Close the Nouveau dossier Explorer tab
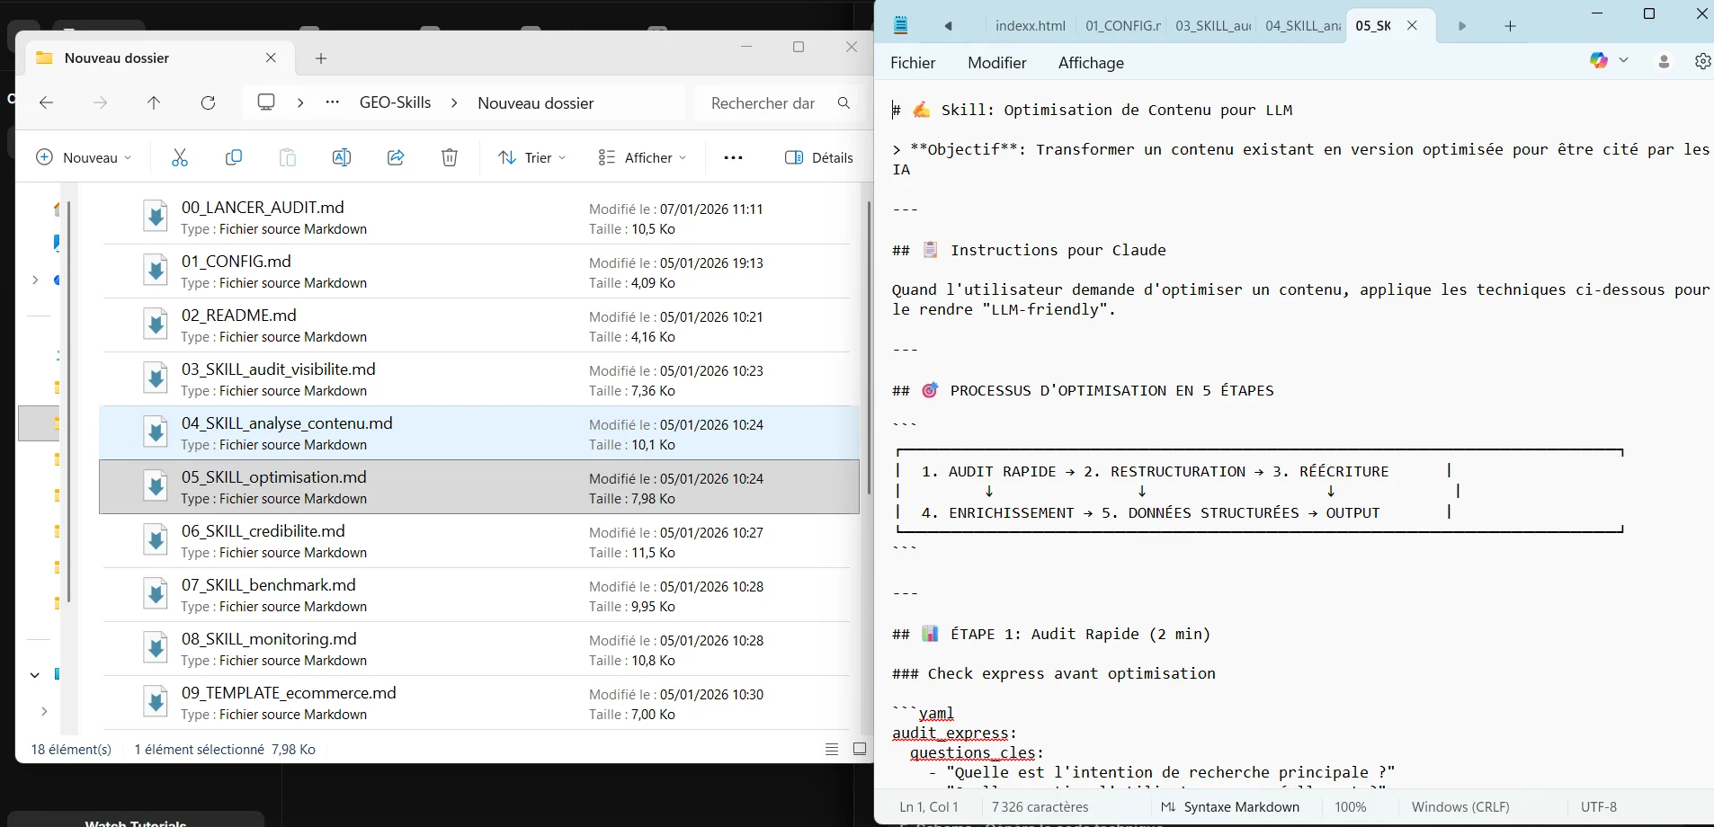This screenshot has height=827, width=1714. click(x=271, y=58)
